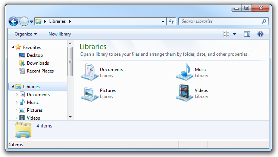278x157 pixels.
Task: Select Music in navigation tree
Action: pyautogui.click(x=33, y=102)
